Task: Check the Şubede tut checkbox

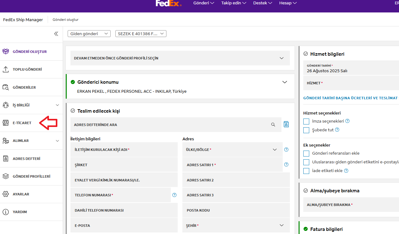Action: 306,130
